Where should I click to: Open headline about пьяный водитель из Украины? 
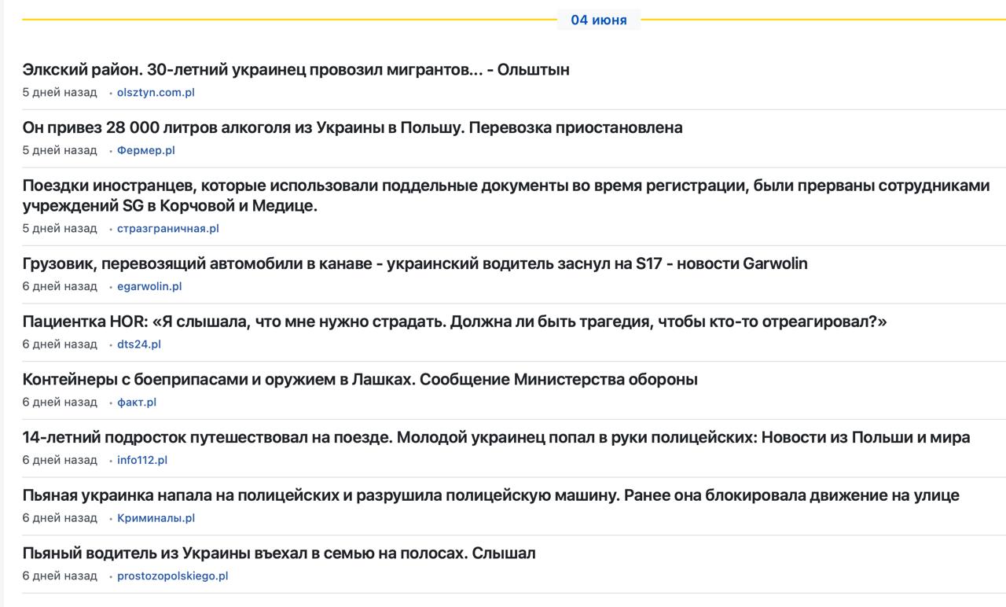click(x=279, y=554)
